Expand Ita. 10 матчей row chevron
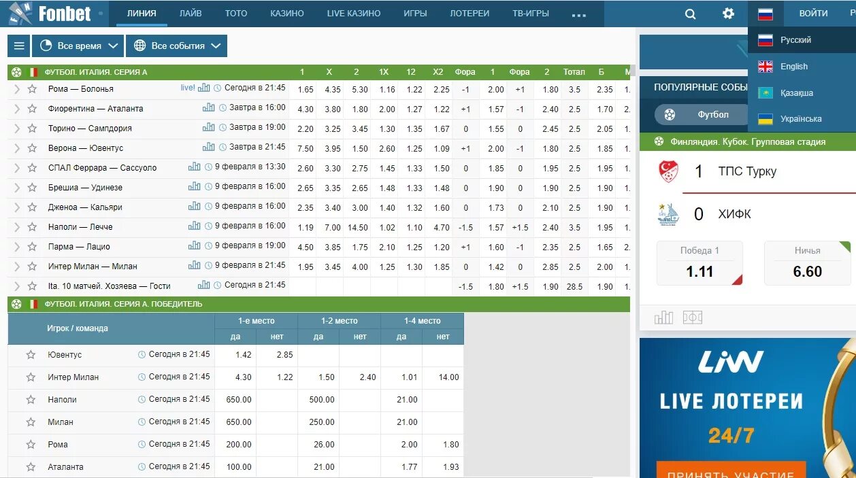 [16, 286]
